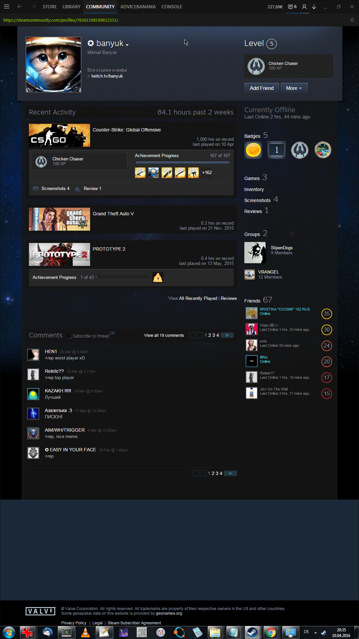Open the STORE tab
This screenshot has width=359, height=639.
pyautogui.click(x=50, y=7)
